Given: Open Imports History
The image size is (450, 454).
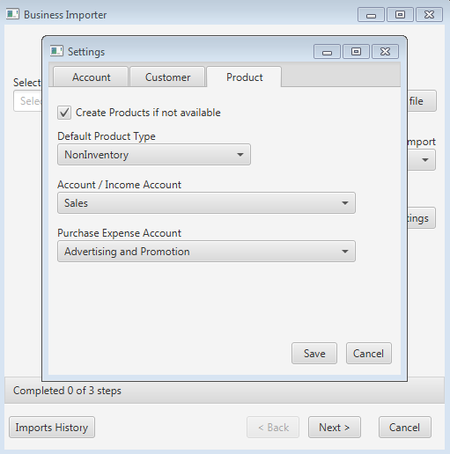Looking at the screenshot, I should click(x=52, y=428).
